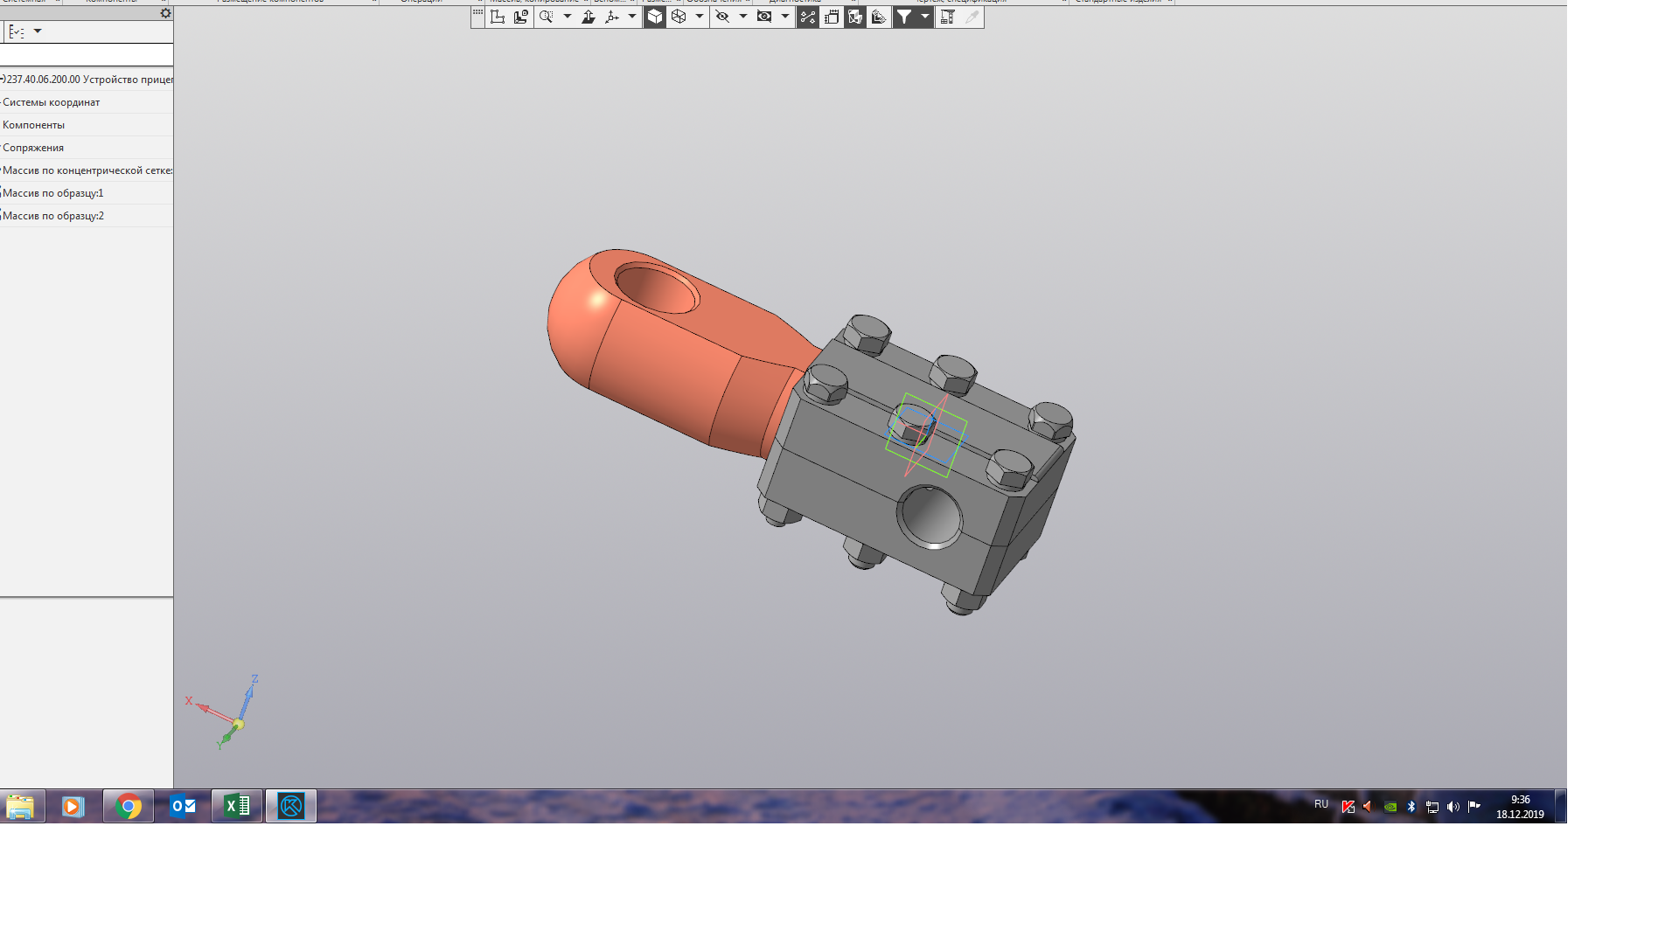Click the view orientation axes icon
Viewport: 1679px width, 944px height.
tap(612, 17)
